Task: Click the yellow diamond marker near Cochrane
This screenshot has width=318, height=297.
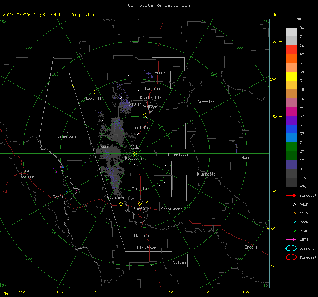Action: tap(121, 204)
